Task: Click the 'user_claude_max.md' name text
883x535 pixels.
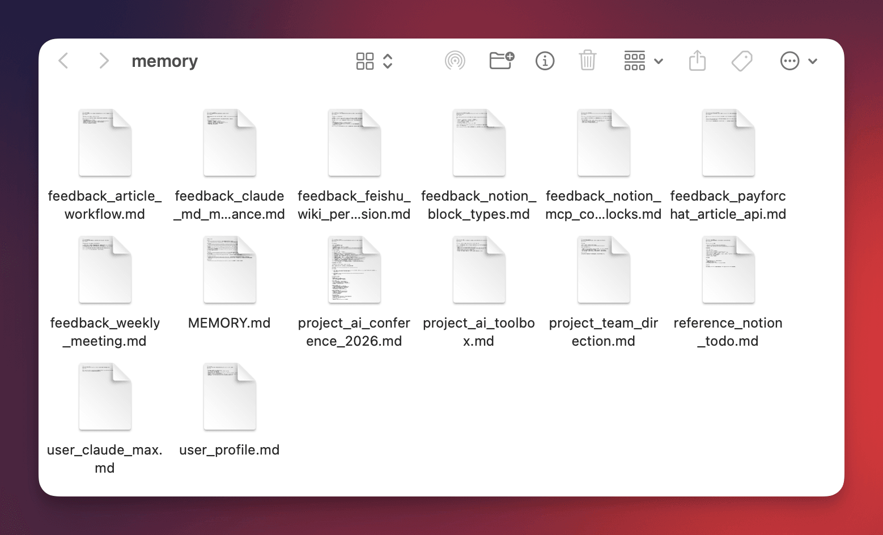Action: [x=105, y=459]
